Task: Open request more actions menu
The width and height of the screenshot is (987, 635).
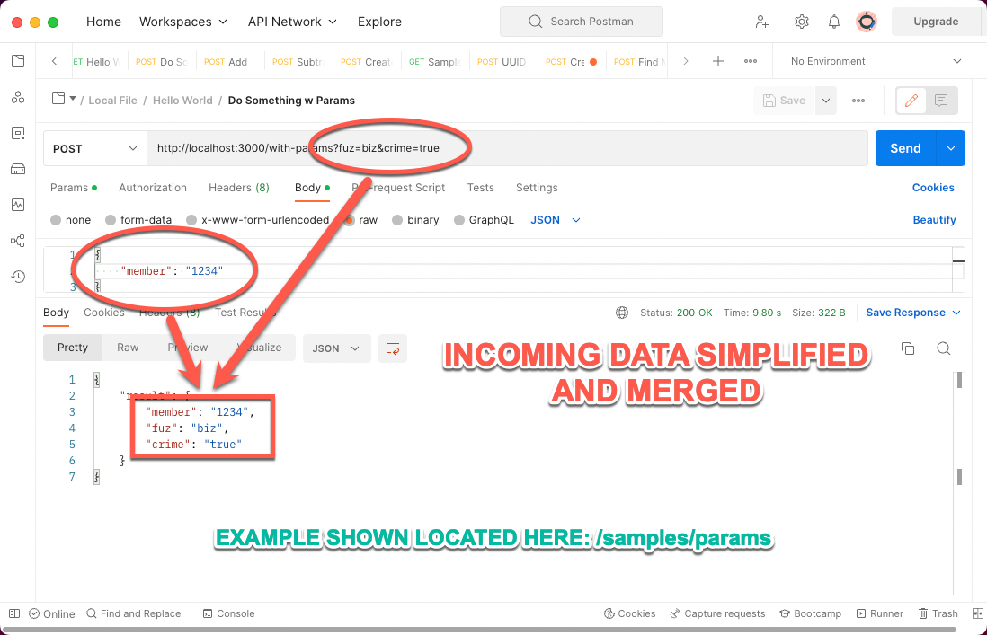Action: pos(858,101)
